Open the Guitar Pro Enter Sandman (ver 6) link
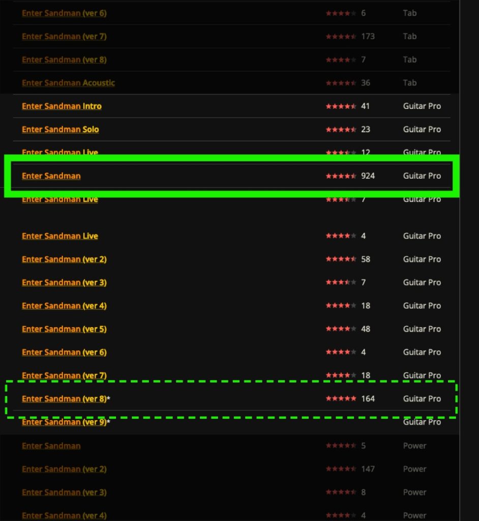 [64, 352]
